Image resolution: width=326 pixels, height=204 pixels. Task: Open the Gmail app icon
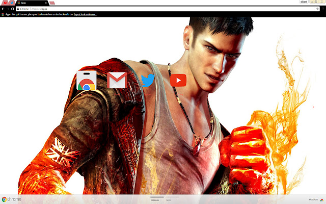click(117, 80)
